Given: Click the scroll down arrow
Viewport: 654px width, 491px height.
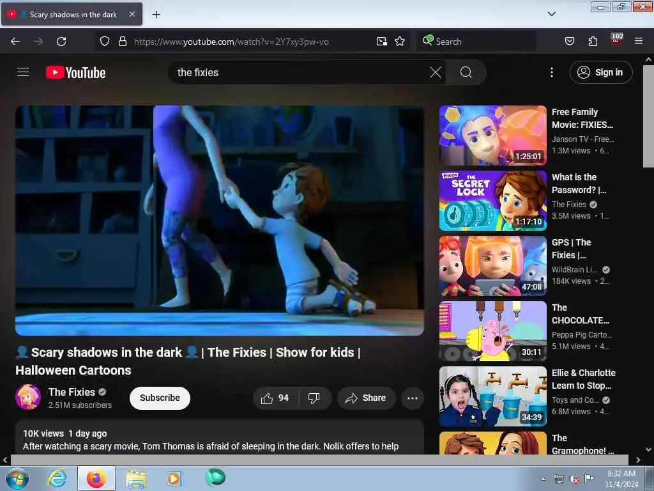Looking at the screenshot, I should click(x=648, y=449).
